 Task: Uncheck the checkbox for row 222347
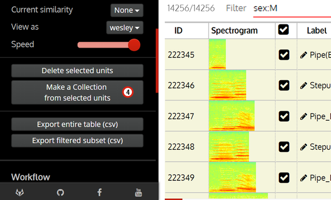[284, 116]
